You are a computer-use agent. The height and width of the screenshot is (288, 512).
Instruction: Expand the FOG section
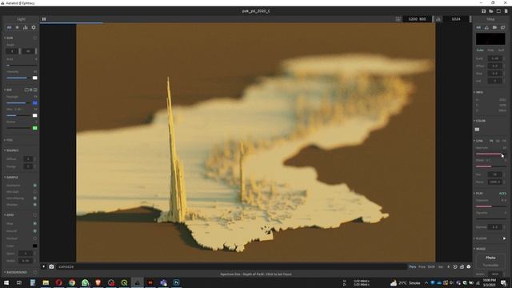coord(9,140)
